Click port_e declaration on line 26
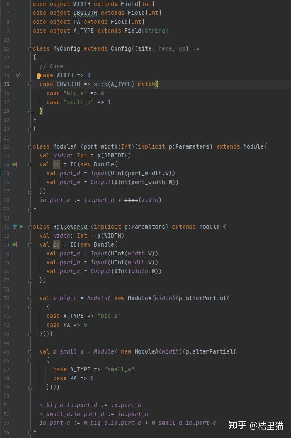The width and height of the screenshot is (291, 438). pyautogui.click(x=70, y=182)
